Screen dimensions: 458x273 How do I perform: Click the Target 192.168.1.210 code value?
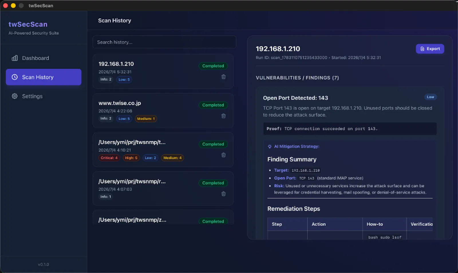click(x=305, y=170)
